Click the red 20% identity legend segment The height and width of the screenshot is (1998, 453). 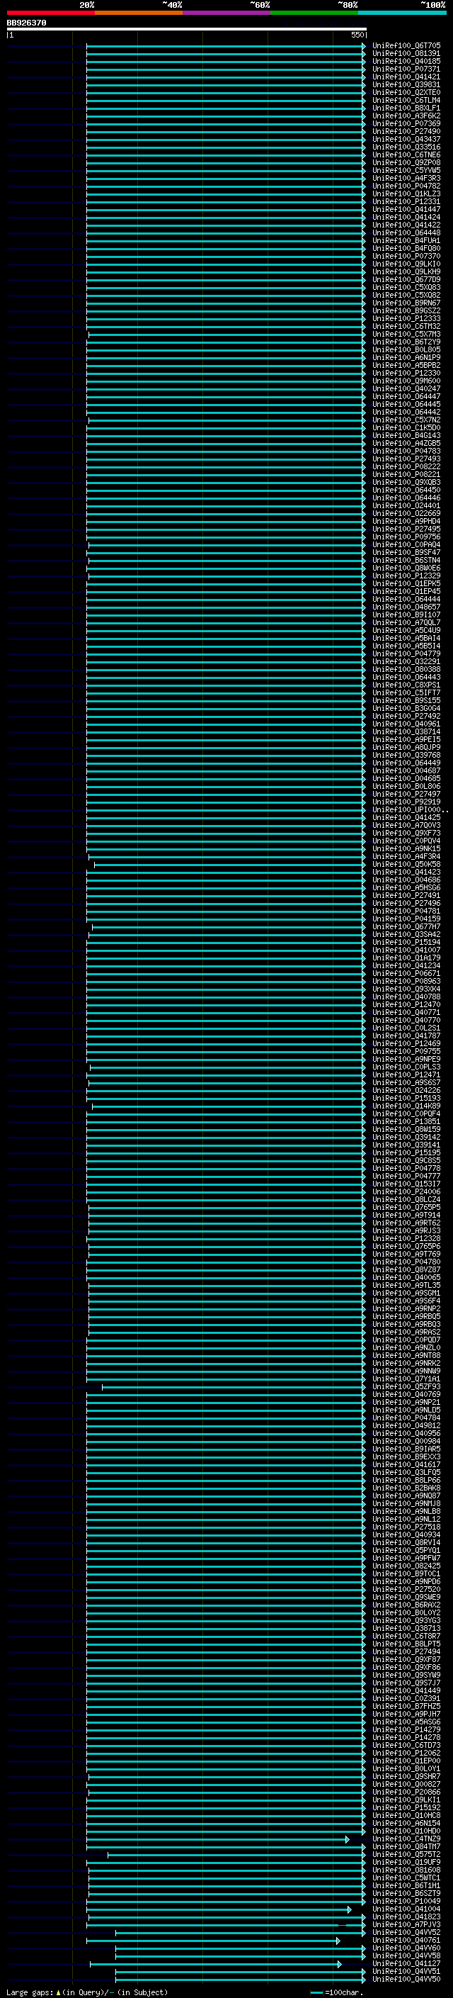[50, 13]
